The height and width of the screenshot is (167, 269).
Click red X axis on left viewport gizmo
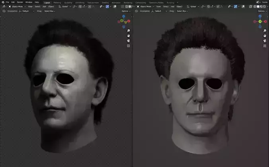(129, 21)
